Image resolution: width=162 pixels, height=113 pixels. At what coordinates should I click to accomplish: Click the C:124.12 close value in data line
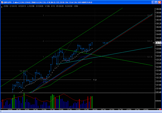pyautogui.click(x=13, y=6)
